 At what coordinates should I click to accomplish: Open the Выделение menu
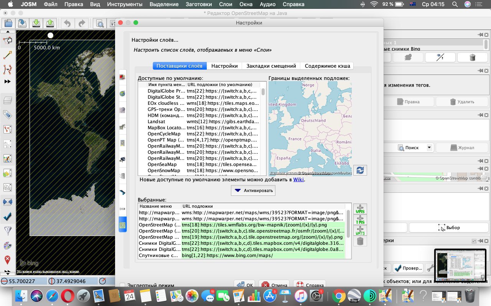(x=164, y=4)
